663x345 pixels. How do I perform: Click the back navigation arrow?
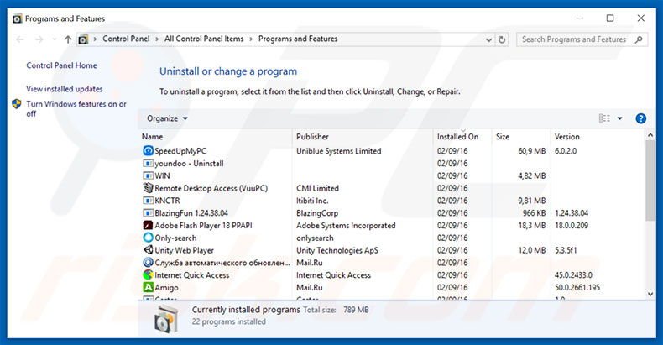(x=20, y=39)
